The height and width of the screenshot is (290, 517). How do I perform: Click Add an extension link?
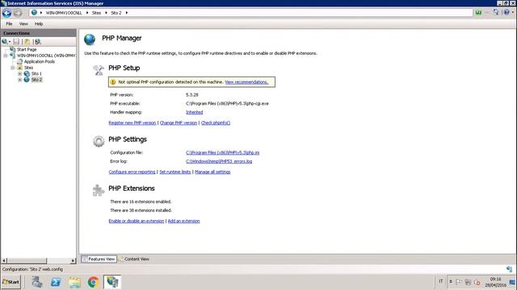point(183,222)
